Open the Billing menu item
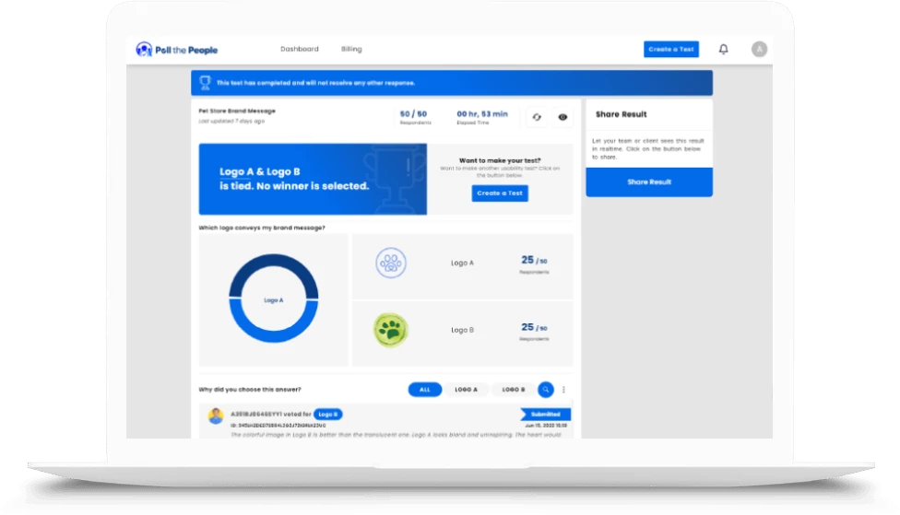Image resolution: width=900 pixels, height=515 pixels. pyautogui.click(x=351, y=50)
